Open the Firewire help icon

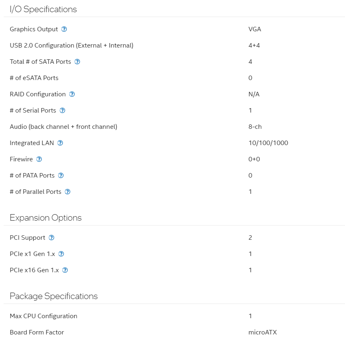(39, 159)
